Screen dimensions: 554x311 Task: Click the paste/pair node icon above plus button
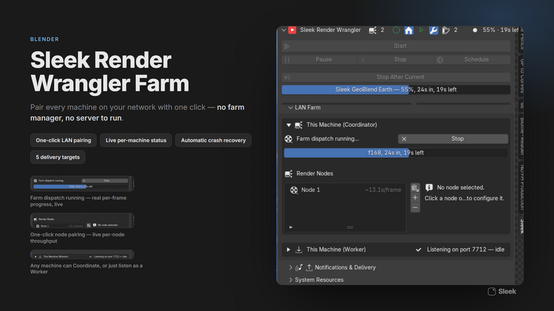click(415, 188)
